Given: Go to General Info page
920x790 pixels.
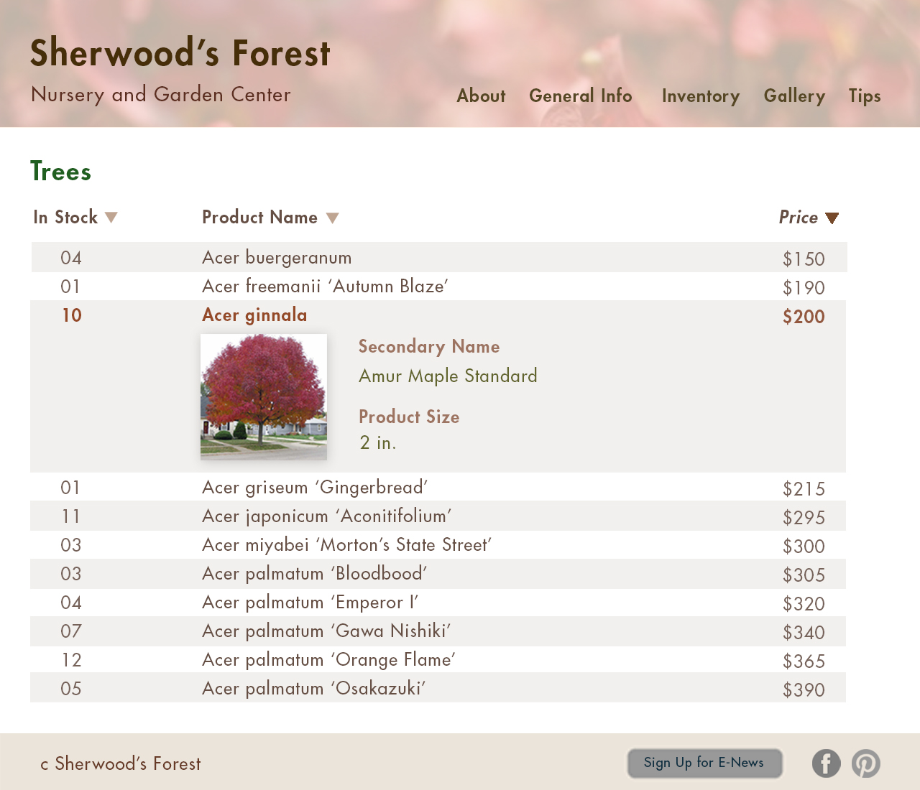Looking at the screenshot, I should pyautogui.click(x=580, y=96).
